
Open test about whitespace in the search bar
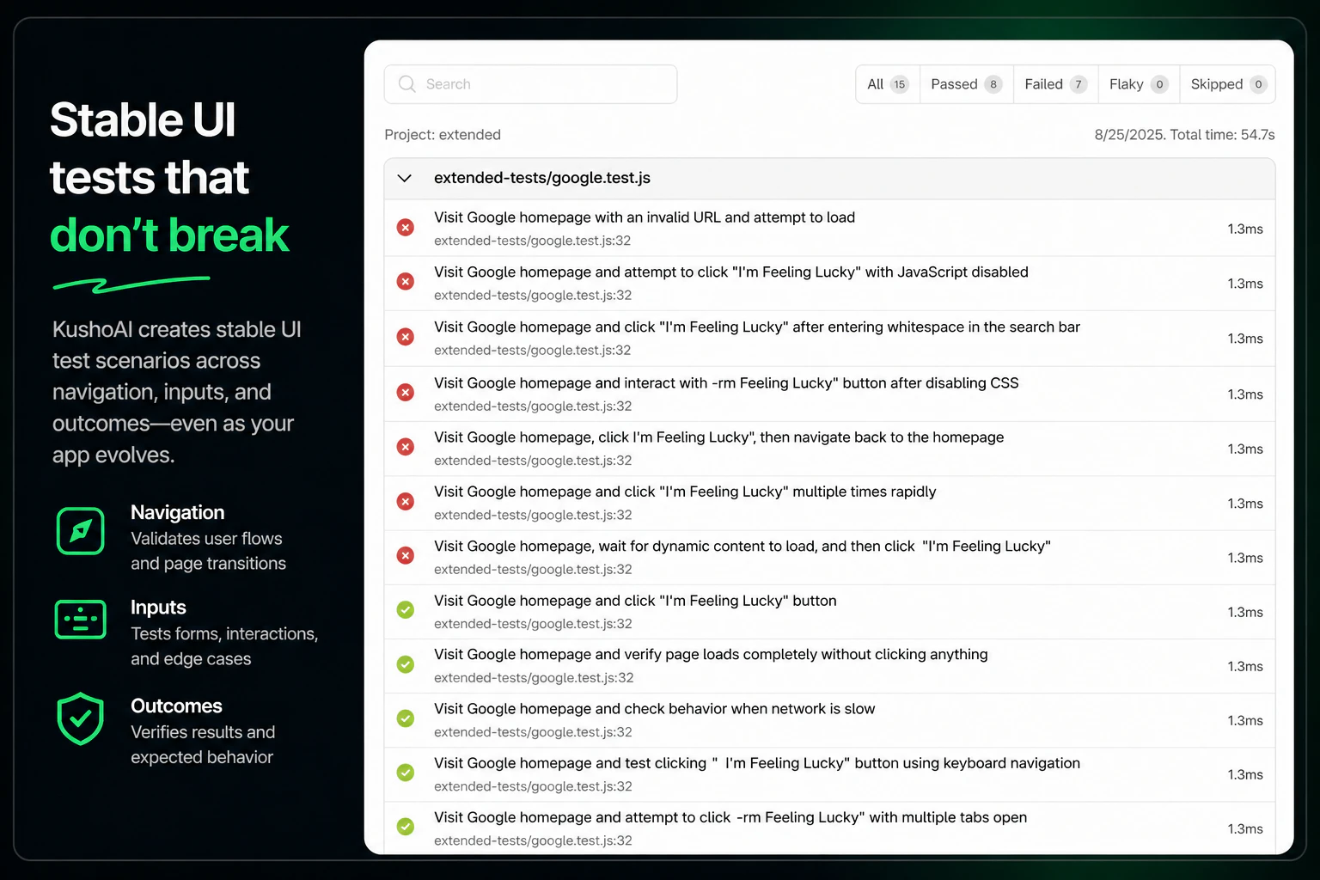(x=757, y=327)
